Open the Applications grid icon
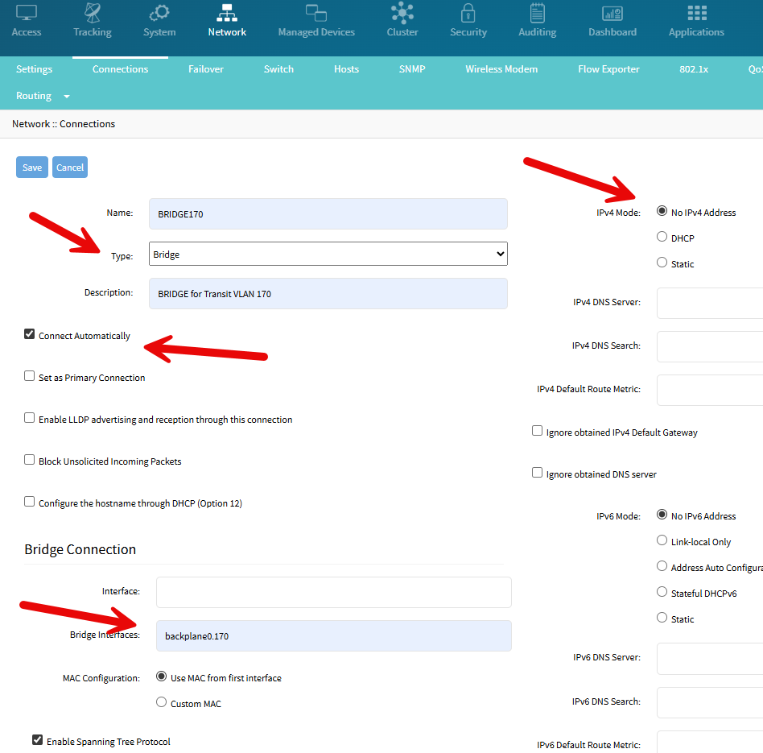Image resolution: width=763 pixels, height=753 pixels. (696, 14)
